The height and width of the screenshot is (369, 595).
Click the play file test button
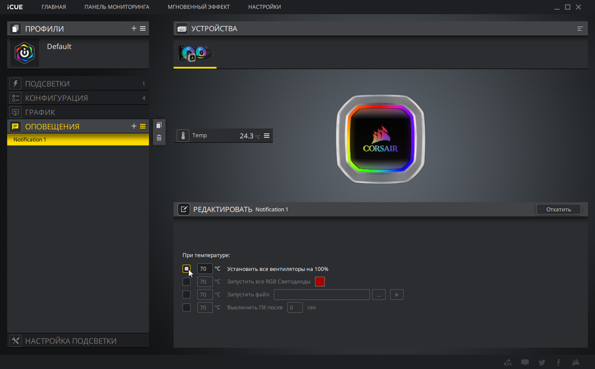click(x=396, y=294)
